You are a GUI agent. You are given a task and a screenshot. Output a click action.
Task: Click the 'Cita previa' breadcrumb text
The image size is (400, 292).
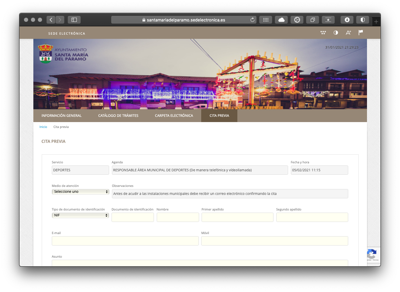(x=61, y=127)
